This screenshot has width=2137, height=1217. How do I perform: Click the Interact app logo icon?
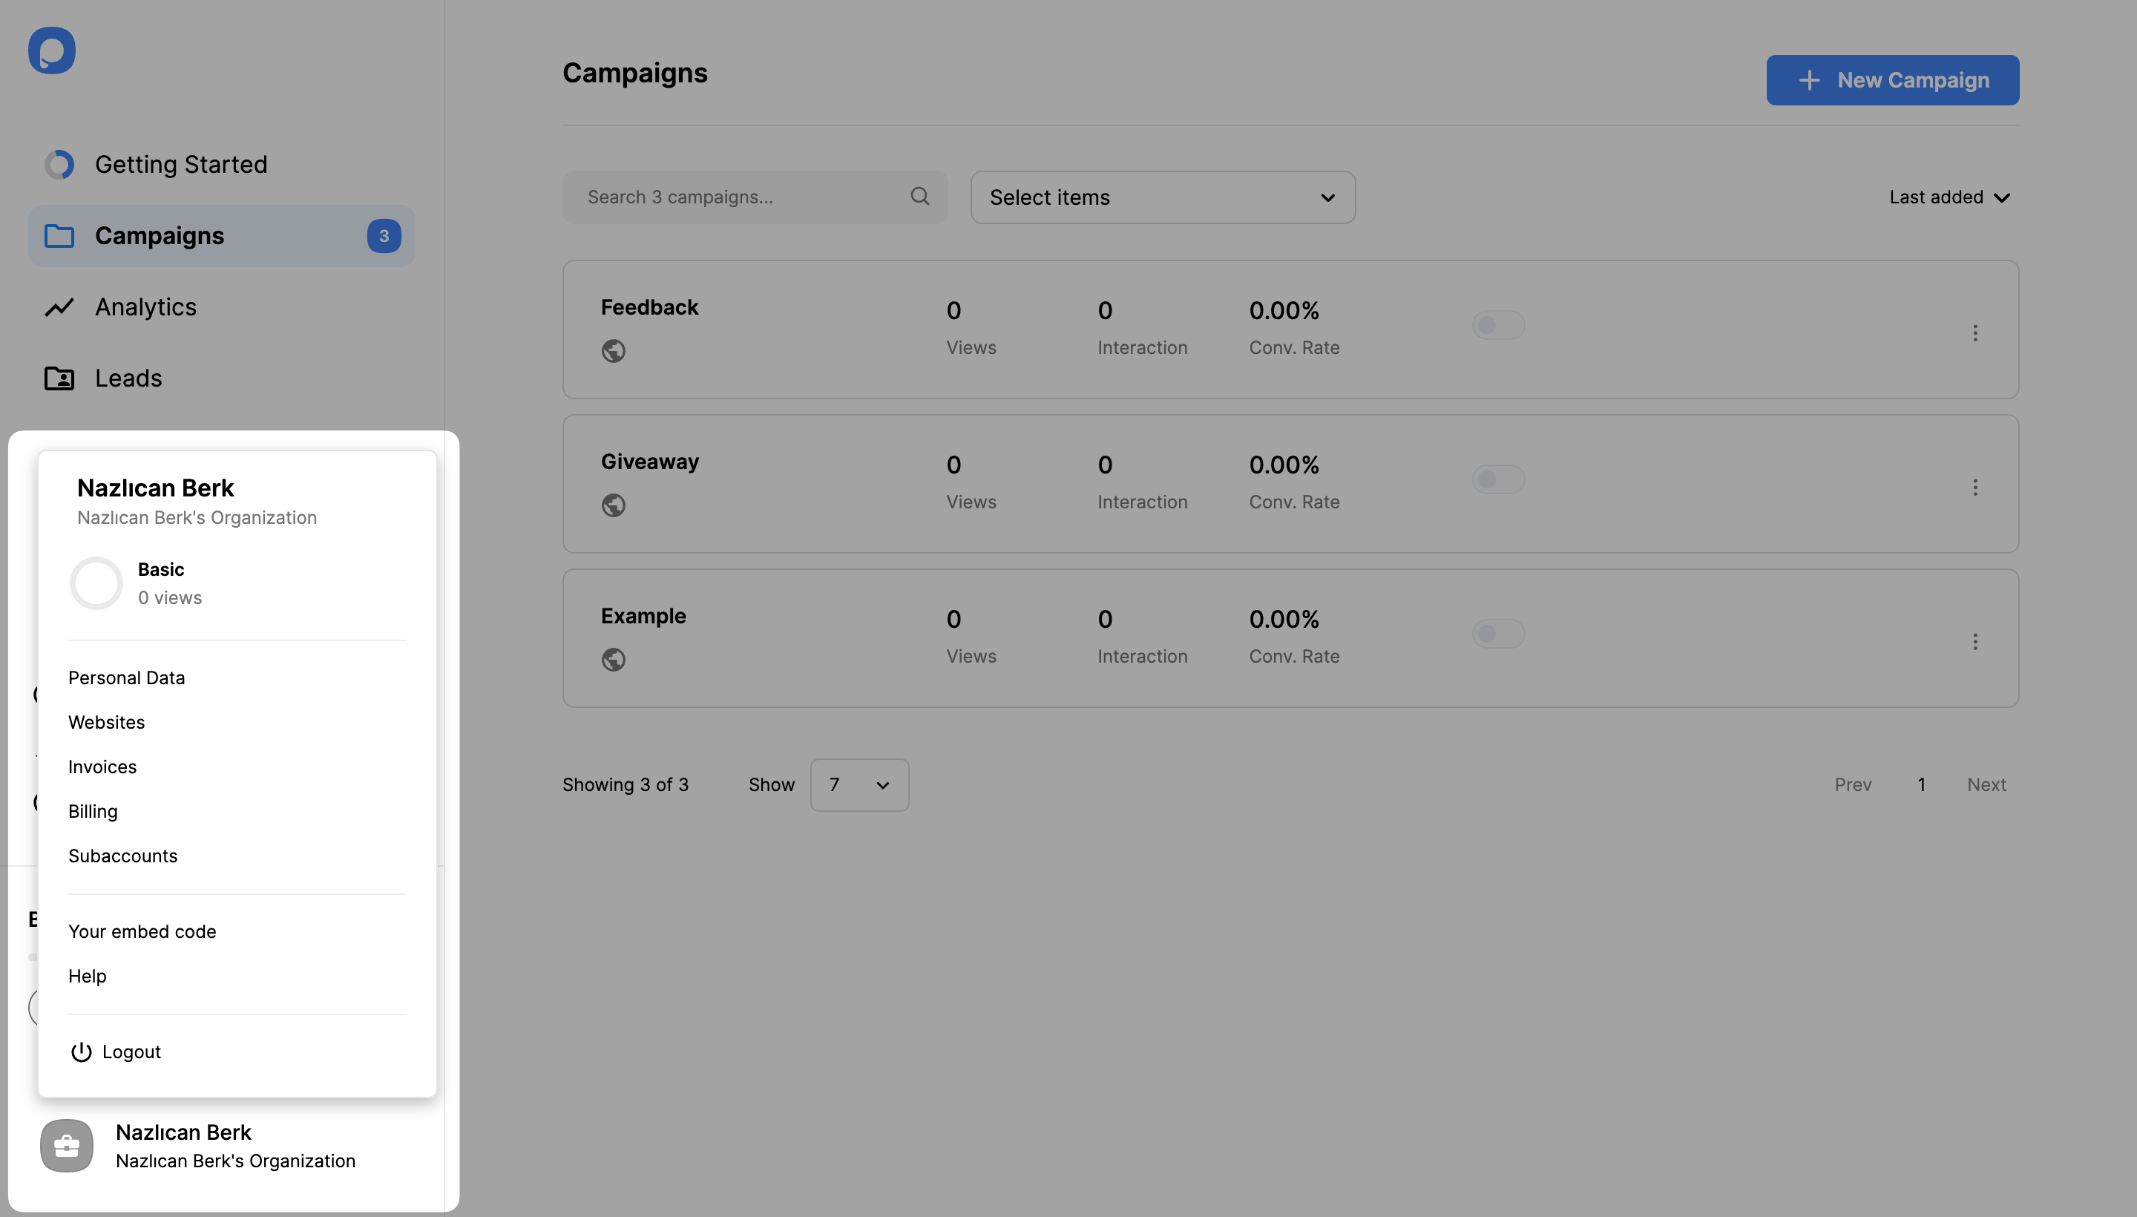tap(51, 50)
